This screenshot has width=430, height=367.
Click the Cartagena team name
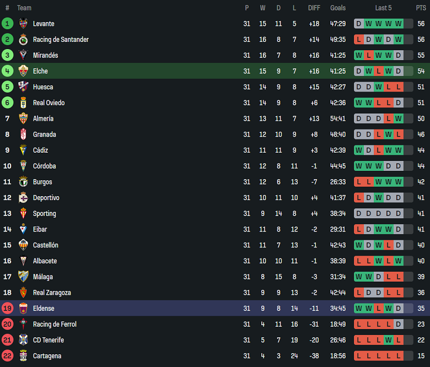tap(47, 356)
